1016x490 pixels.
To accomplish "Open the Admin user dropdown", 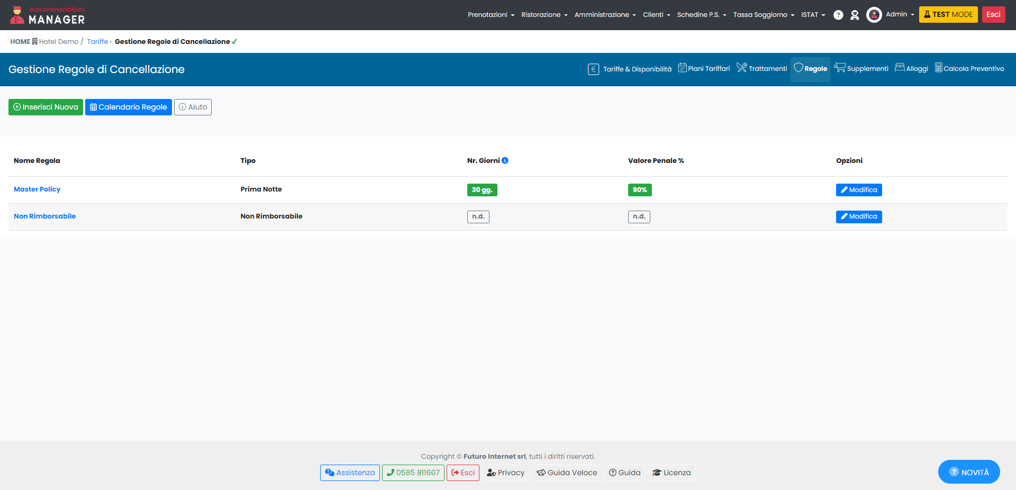I will (899, 15).
